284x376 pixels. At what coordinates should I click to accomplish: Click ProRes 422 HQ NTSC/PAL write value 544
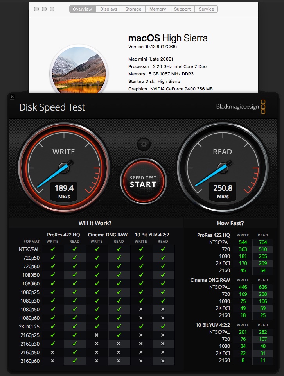(243, 242)
